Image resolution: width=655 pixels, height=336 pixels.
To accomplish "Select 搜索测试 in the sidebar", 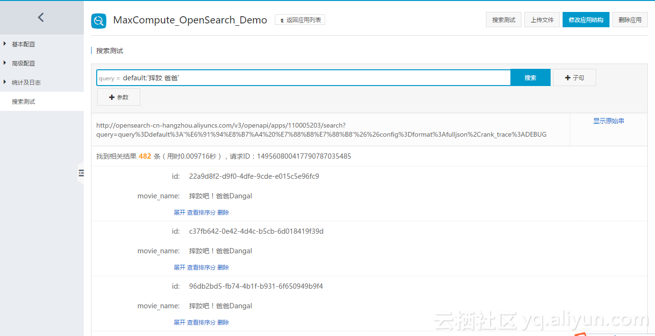I will click(42, 101).
